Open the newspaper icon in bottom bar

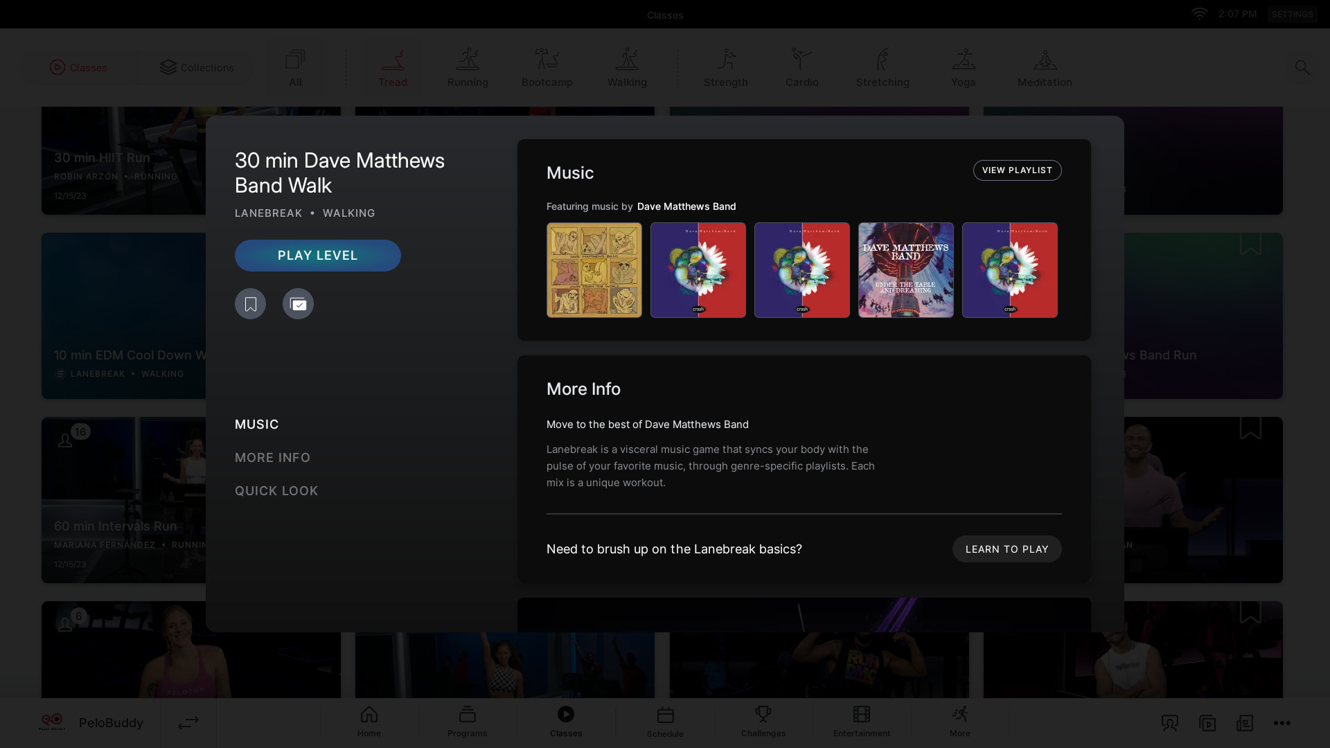1245,723
